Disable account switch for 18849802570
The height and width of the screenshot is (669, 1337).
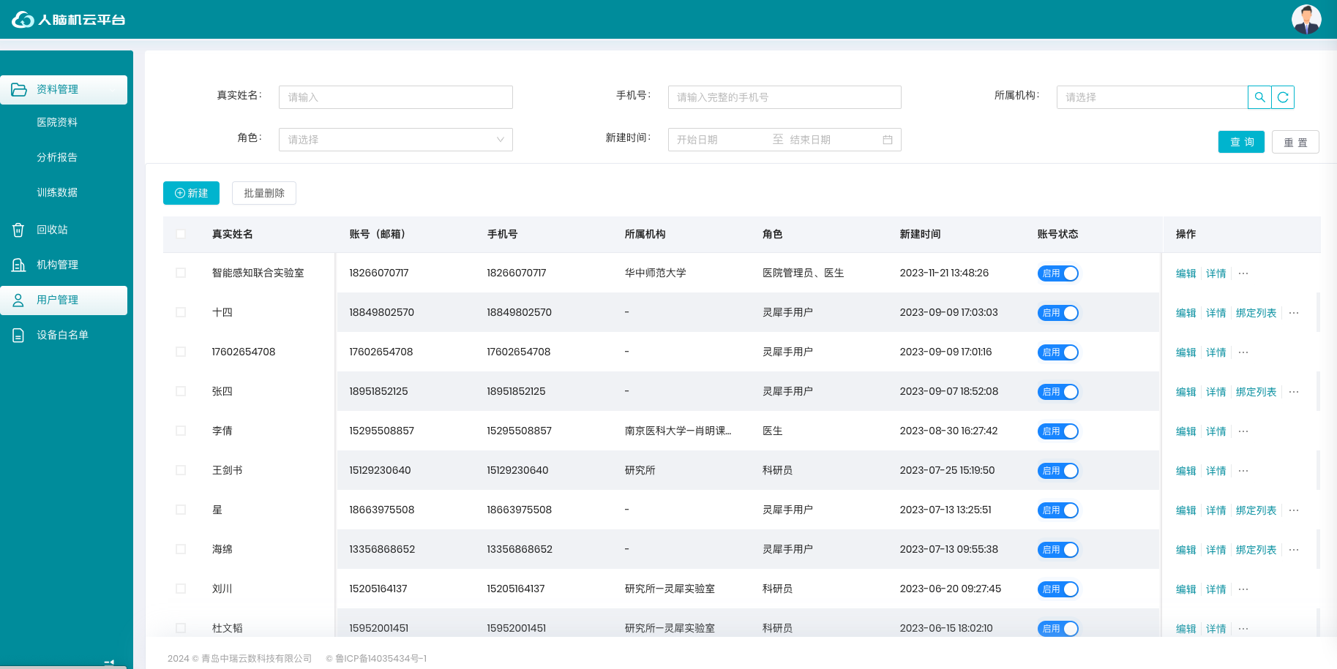click(1058, 313)
